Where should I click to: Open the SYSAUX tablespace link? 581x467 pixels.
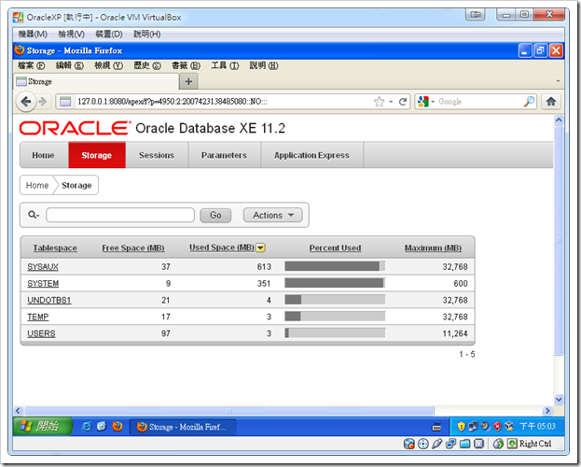43,266
